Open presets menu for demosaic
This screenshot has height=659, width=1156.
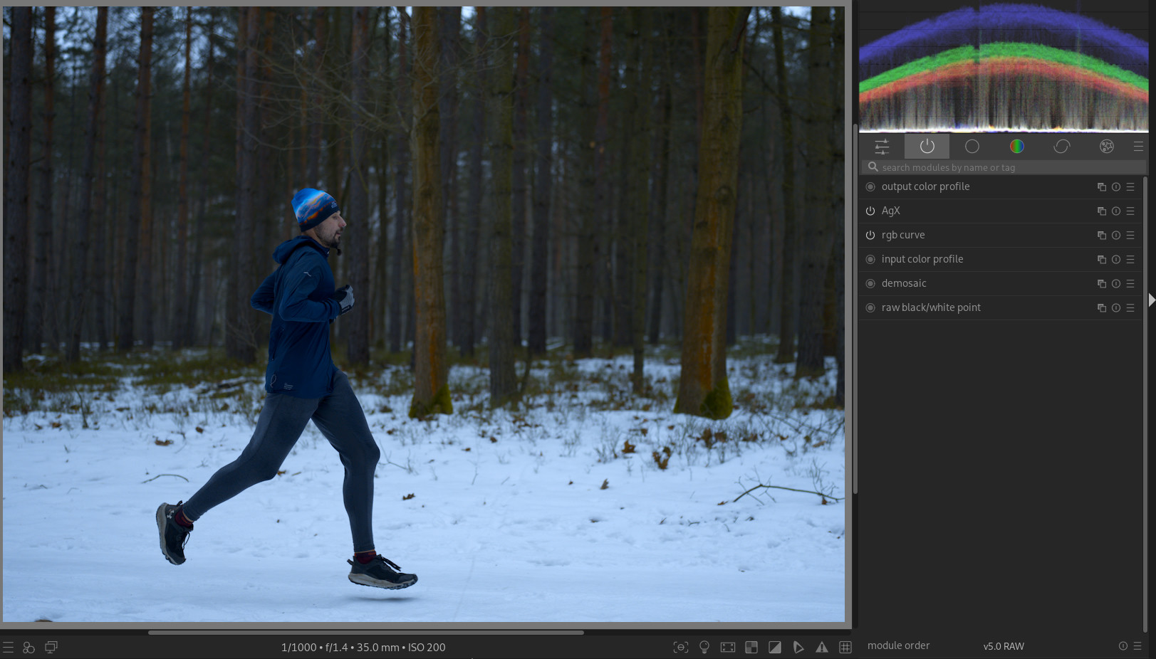(1130, 284)
